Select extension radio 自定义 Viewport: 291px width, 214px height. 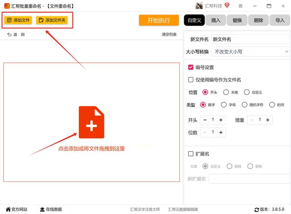coord(205,166)
